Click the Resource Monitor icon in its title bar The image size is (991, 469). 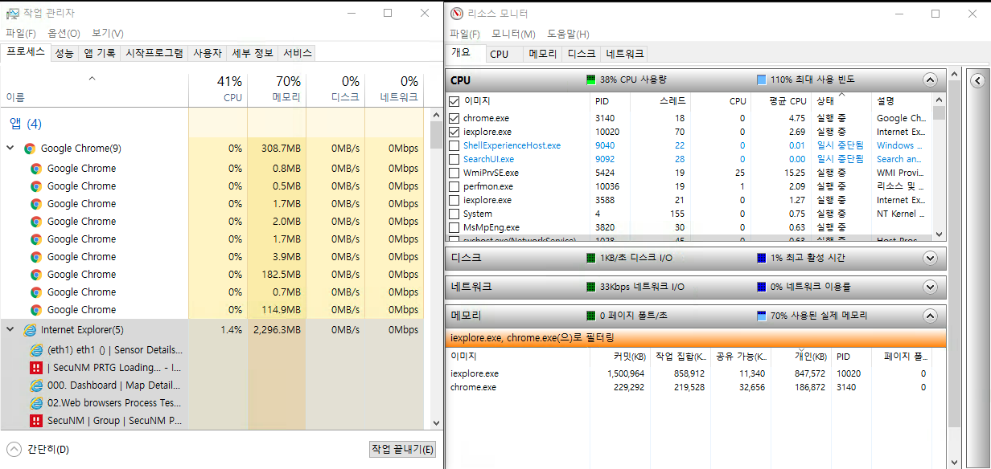point(454,13)
